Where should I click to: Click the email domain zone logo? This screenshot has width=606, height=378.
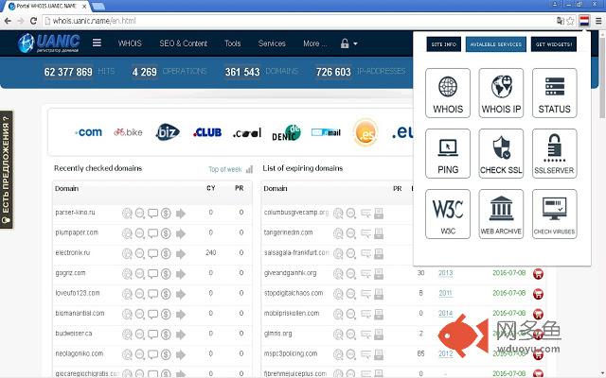coord(326,132)
